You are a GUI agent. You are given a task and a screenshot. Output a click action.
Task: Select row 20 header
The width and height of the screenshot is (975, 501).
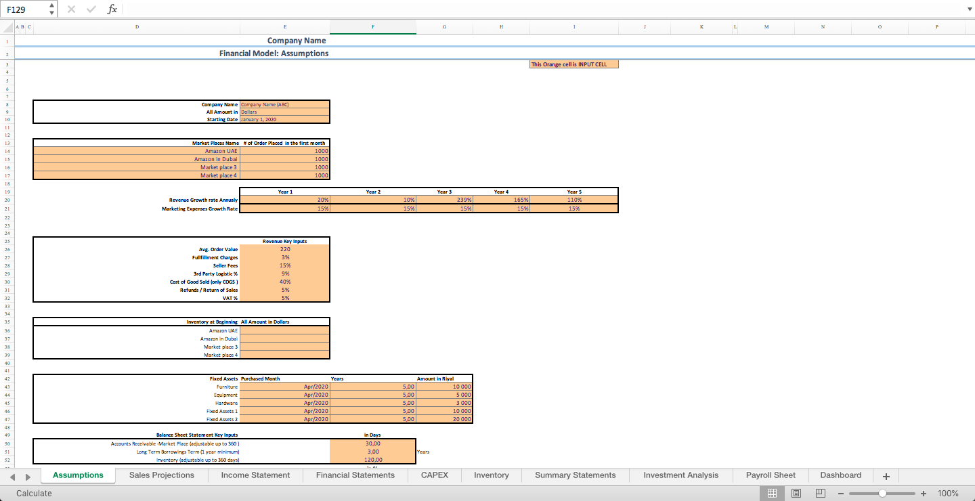coord(7,200)
